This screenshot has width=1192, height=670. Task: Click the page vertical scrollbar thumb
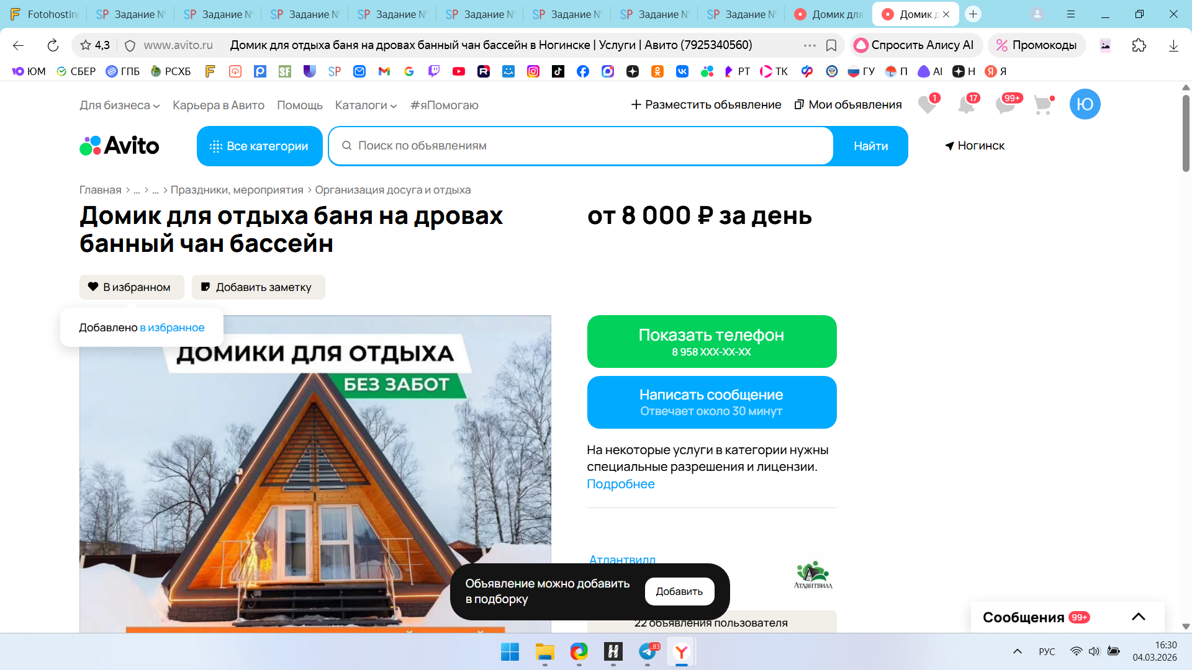click(x=1186, y=133)
